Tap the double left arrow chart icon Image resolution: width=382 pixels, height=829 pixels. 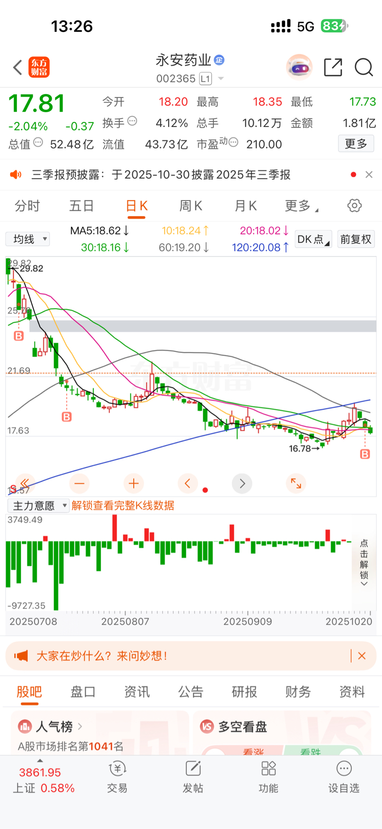[x=24, y=483]
